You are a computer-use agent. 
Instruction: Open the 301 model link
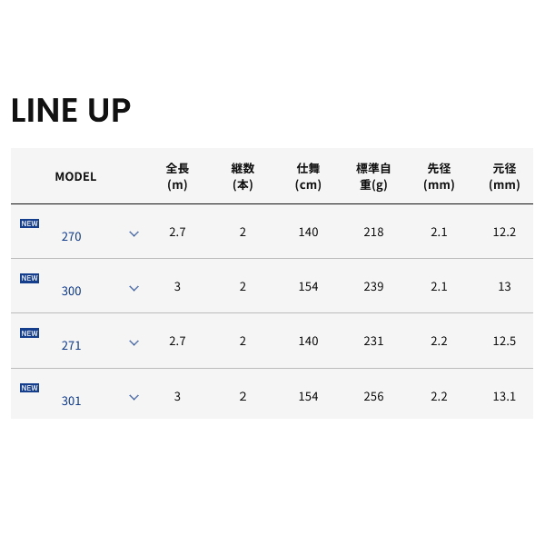coord(71,401)
